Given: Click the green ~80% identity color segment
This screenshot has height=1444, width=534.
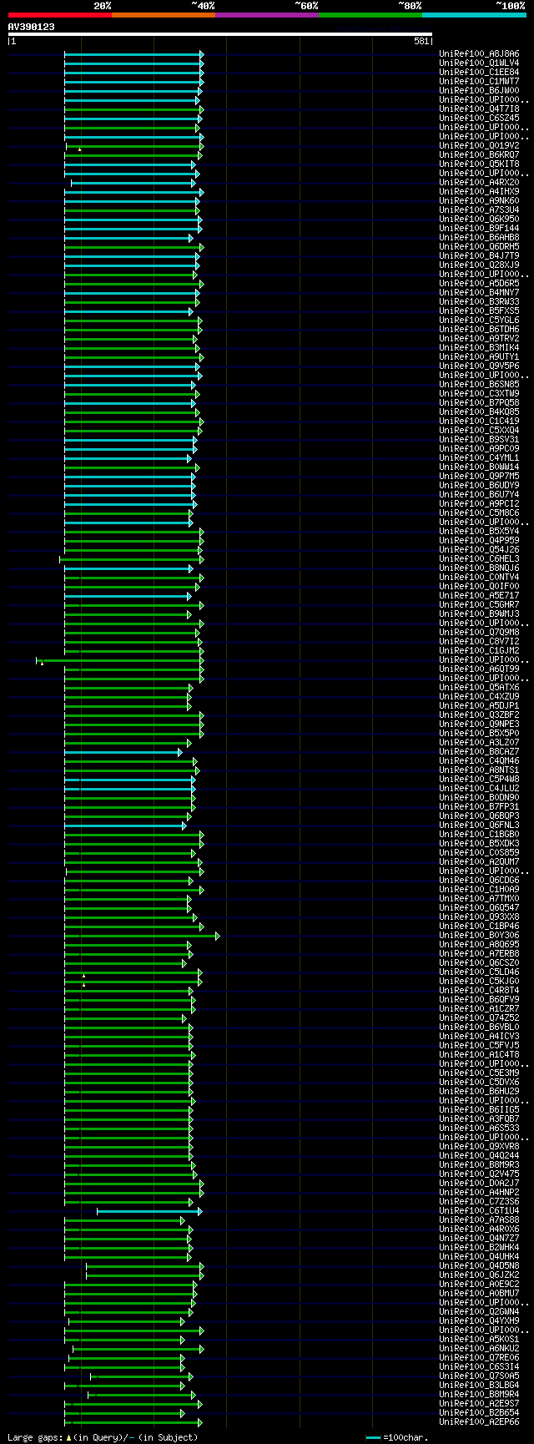Looking at the screenshot, I should pos(370,15).
